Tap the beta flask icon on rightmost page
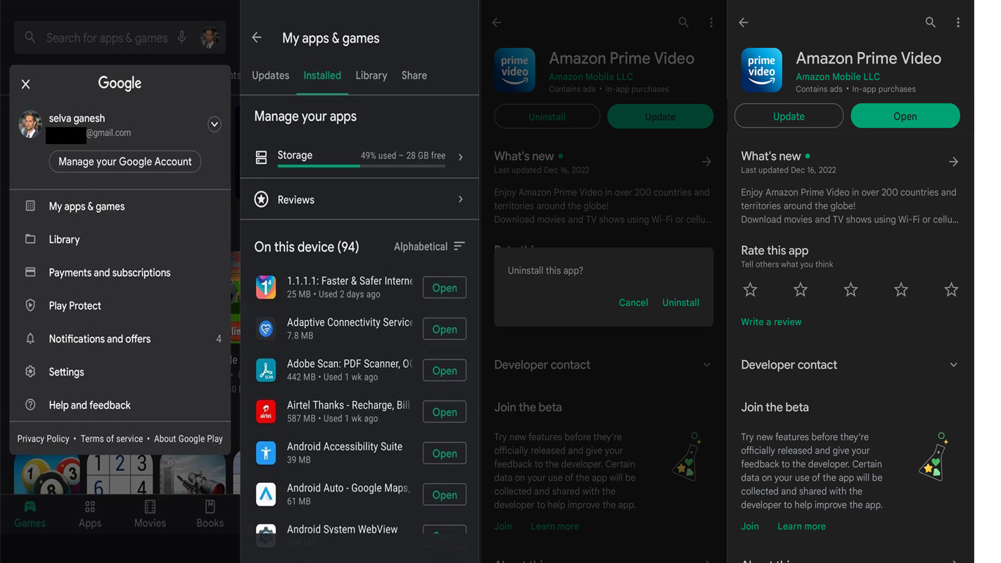The width and height of the screenshot is (1001, 563). (x=935, y=456)
